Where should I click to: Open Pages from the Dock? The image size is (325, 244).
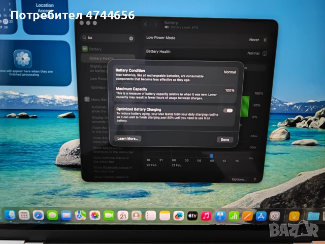pyautogui.click(x=247, y=216)
